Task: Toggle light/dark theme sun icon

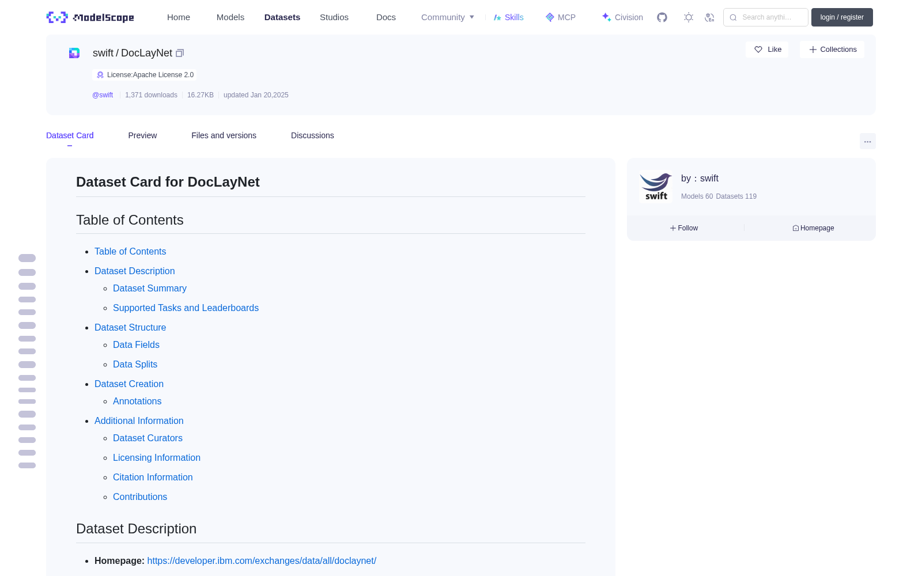Action: tap(689, 17)
